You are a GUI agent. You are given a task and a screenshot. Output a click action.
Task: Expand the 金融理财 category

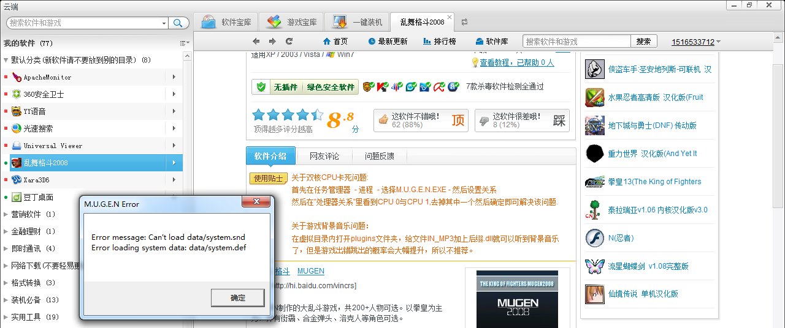point(6,232)
